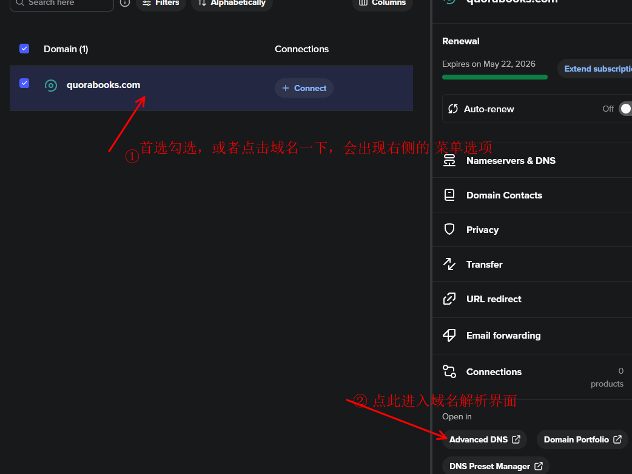Image resolution: width=632 pixels, height=474 pixels.
Task: Open the info circle icon next to search
Action: coord(125,2)
